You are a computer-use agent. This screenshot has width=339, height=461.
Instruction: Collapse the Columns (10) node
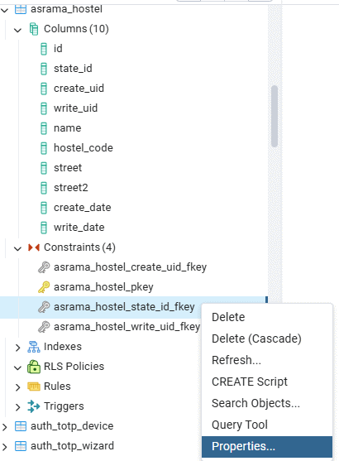(x=17, y=30)
